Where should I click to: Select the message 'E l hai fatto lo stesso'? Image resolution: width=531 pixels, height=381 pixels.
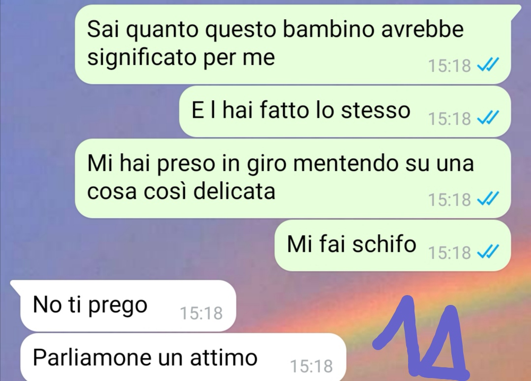coord(345,111)
